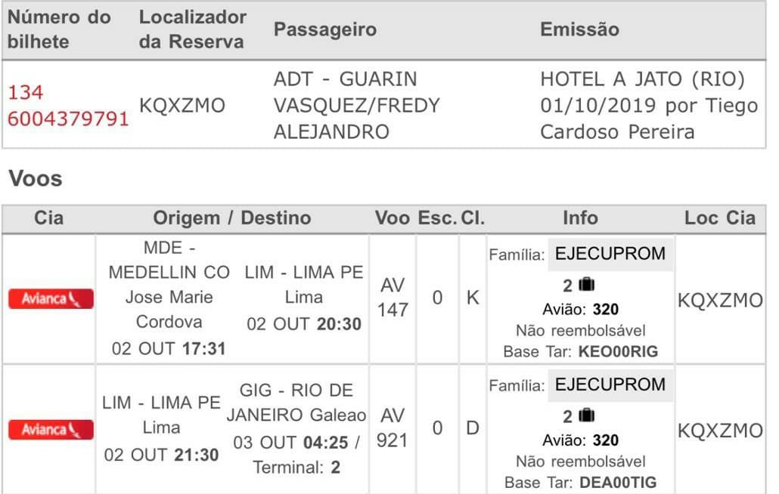Viewport: 779px width, 494px height.
Task: Click the luggage icon in the KEO00RIG row
Action: pyautogui.click(x=588, y=286)
